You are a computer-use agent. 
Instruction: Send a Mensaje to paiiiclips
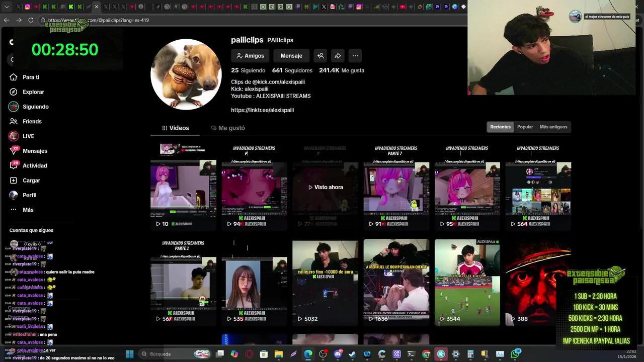291,56
